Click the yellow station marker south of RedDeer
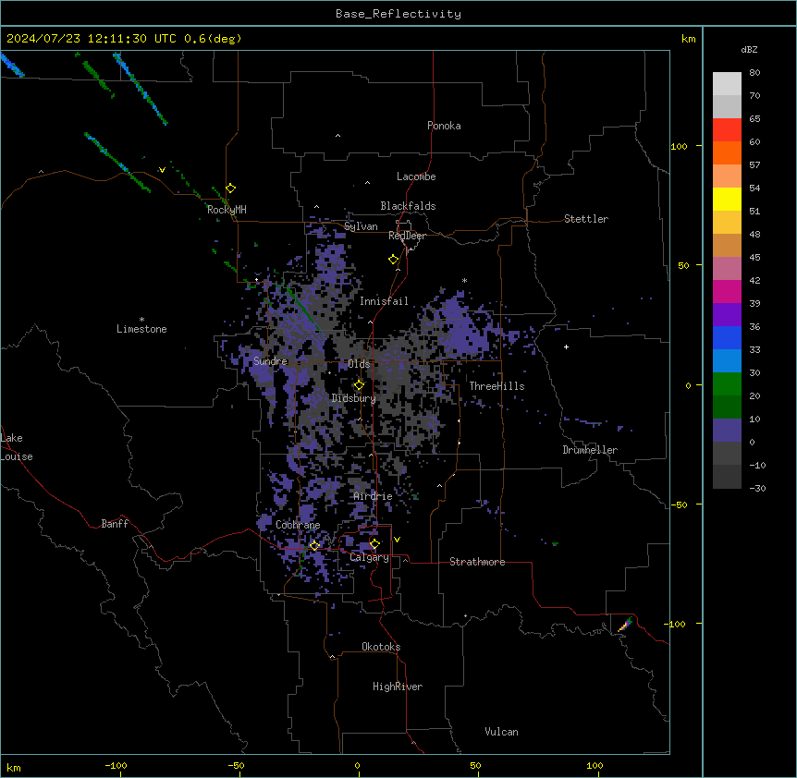 pyautogui.click(x=394, y=259)
